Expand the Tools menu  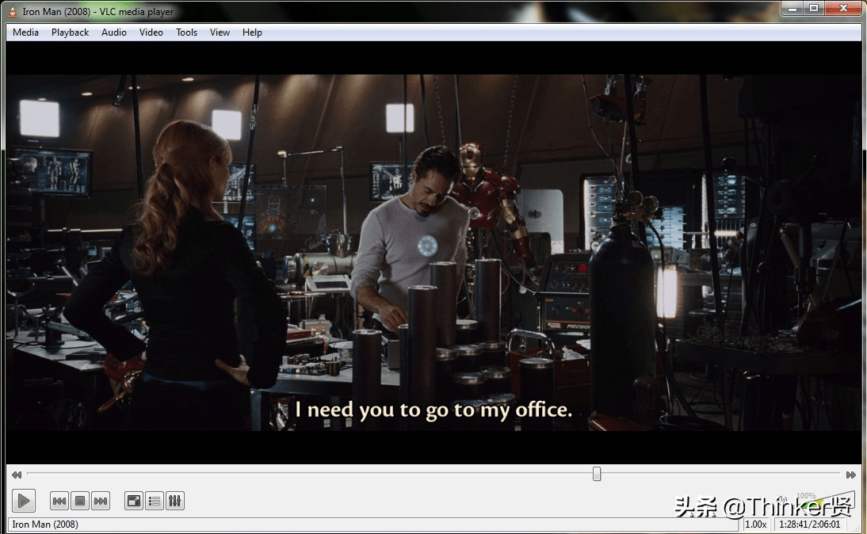click(x=186, y=32)
